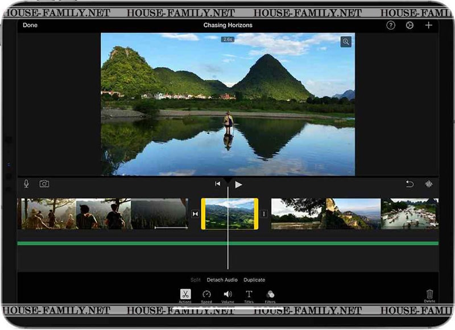Open the Speed tool

point(206,296)
